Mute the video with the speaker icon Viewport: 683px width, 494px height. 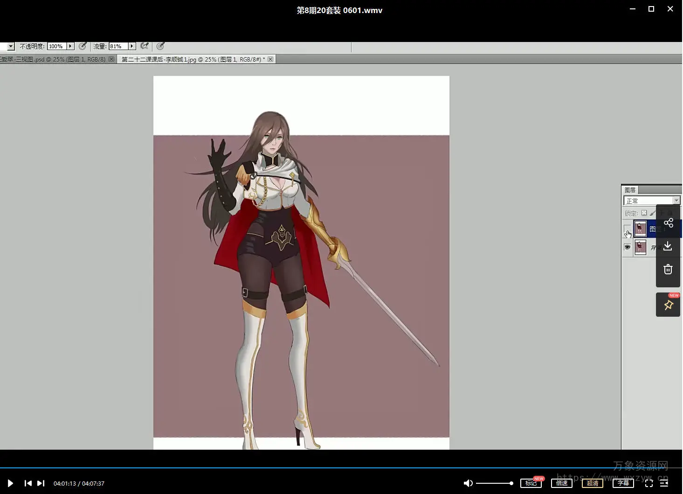[468, 483]
